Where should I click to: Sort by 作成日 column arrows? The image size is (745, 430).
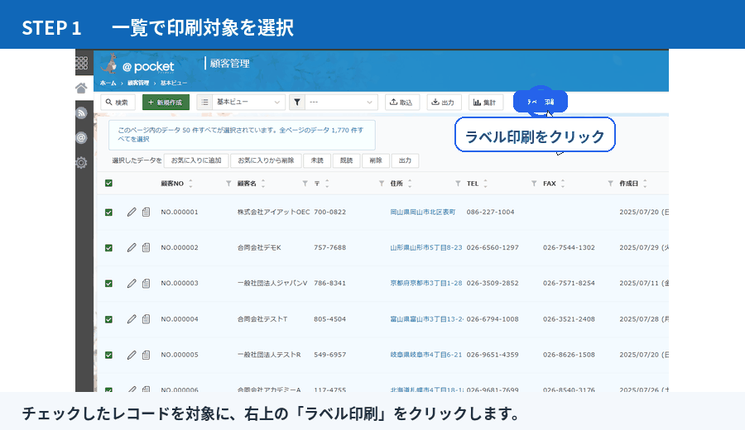pos(645,184)
